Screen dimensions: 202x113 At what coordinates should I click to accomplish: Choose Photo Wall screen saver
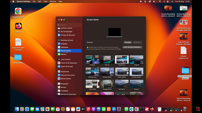tap(92, 84)
